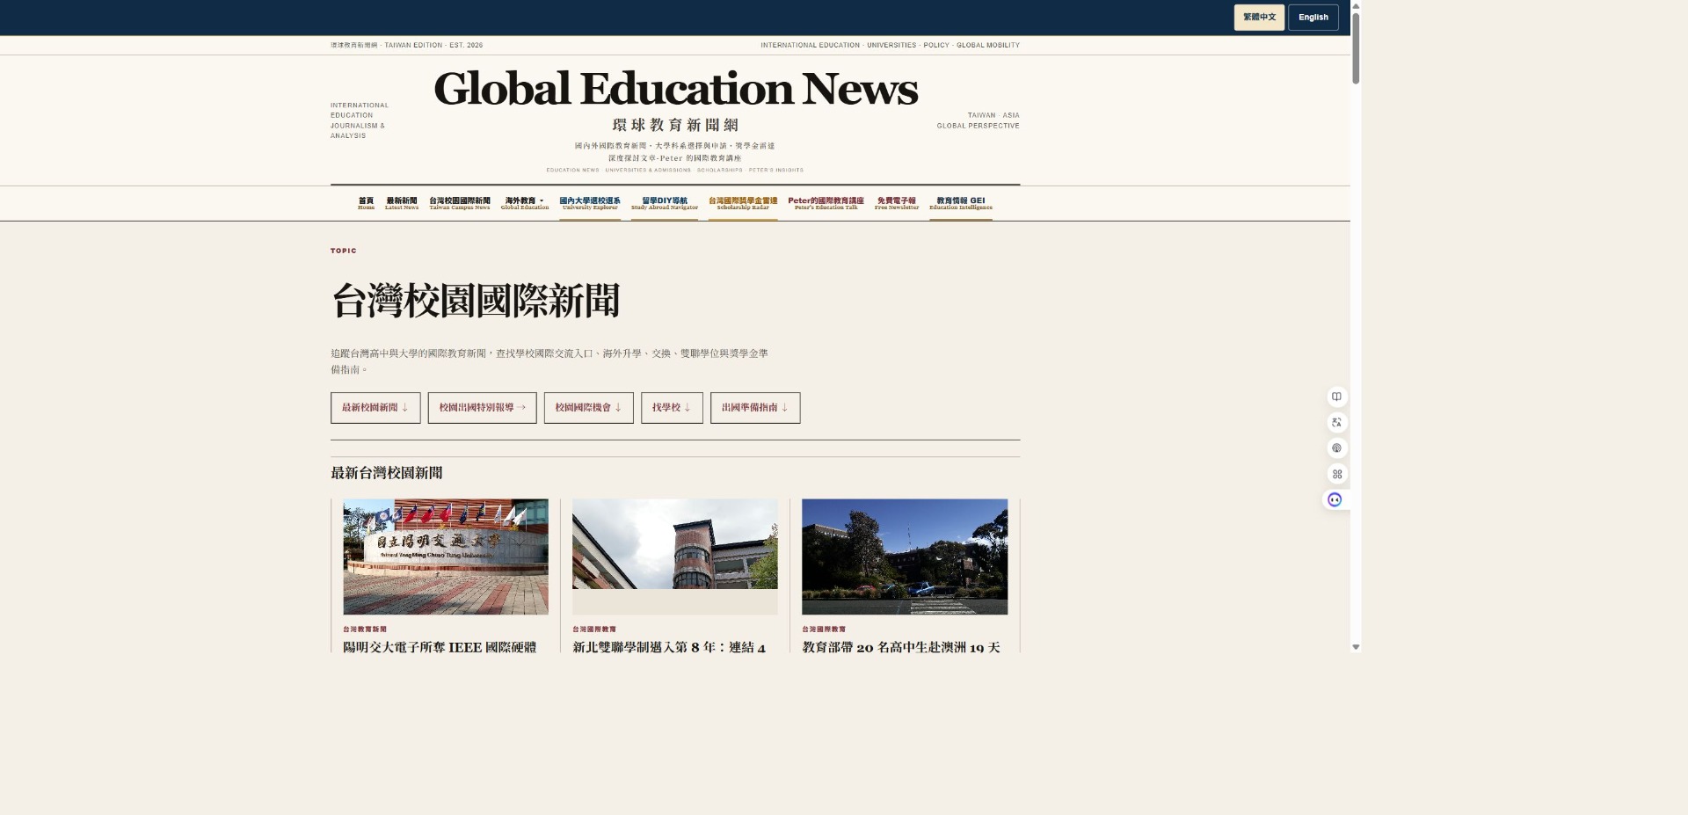Image resolution: width=1688 pixels, height=815 pixels.
Task: Open Peter的國際教育講座 nav item
Action: 826,203
